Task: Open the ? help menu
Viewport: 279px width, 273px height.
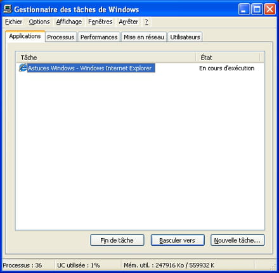Action: [146, 22]
